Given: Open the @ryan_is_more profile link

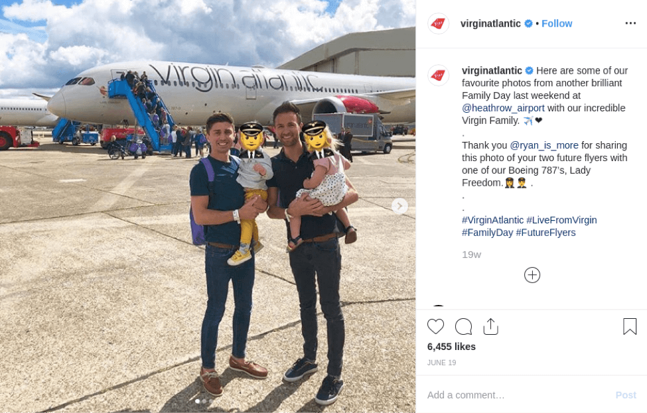Looking at the screenshot, I should pyautogui.click(x=544, y=145).
